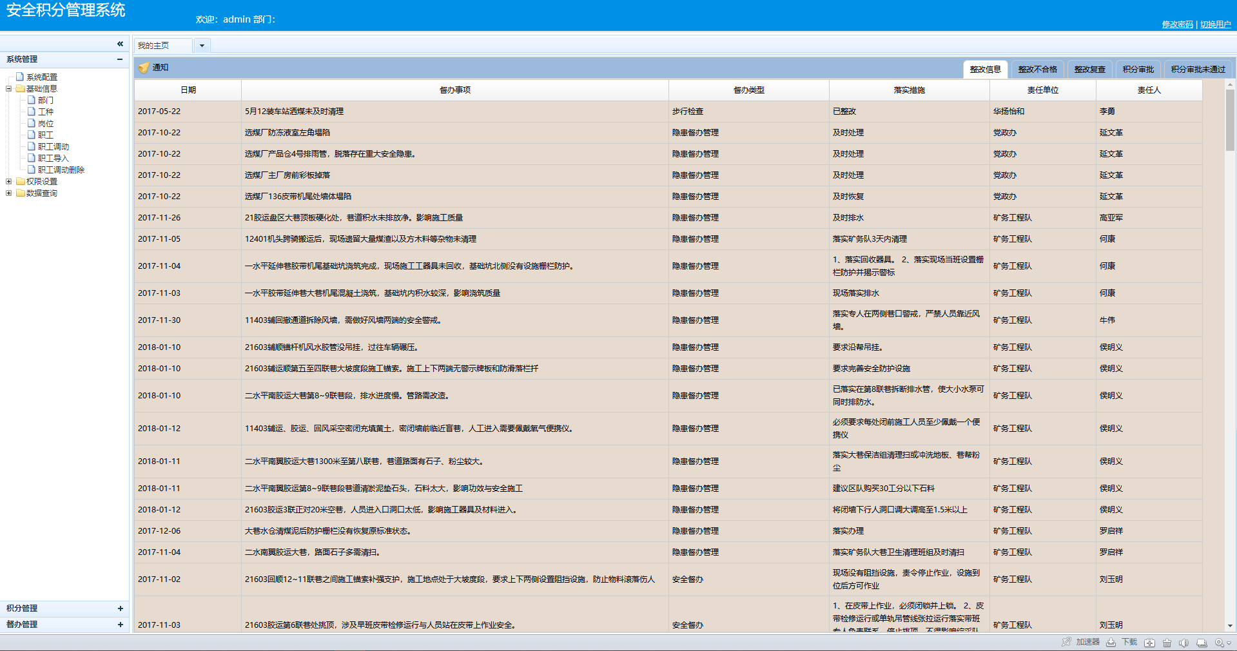Click the 修改密码 link
This screenshot has width=1237, height=651.
click(1177, 24)
